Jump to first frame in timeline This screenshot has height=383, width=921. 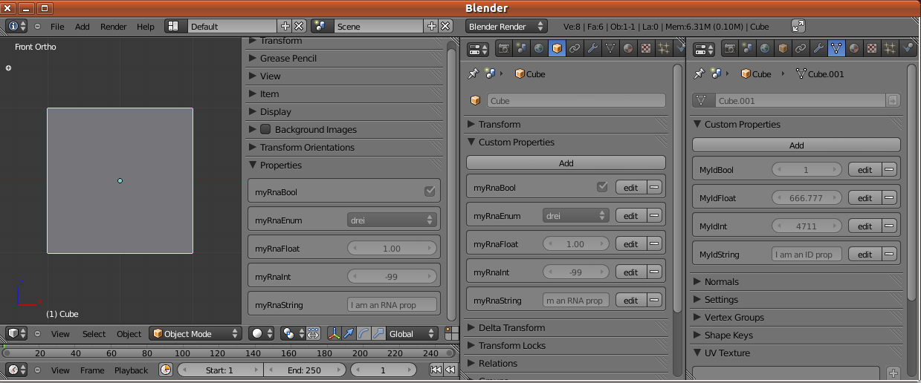(436, 370)
